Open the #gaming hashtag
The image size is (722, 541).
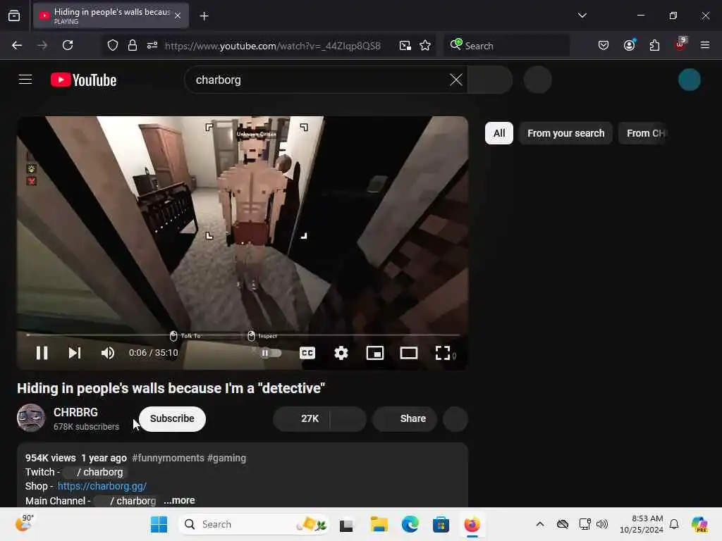226,458
